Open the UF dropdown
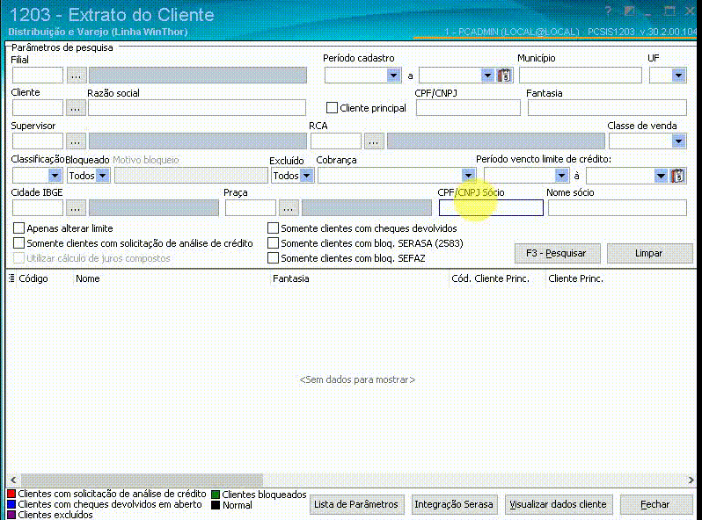702x520 pixels. coord(678,76)
